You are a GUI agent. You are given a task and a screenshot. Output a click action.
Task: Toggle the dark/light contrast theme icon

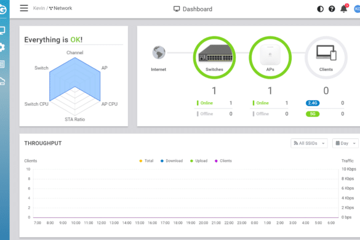point(320,9)
